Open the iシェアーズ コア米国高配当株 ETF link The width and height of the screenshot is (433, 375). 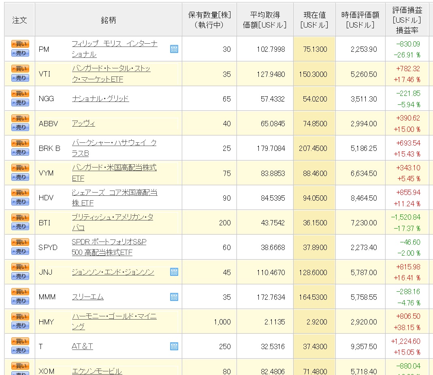(x=114, y=197)
